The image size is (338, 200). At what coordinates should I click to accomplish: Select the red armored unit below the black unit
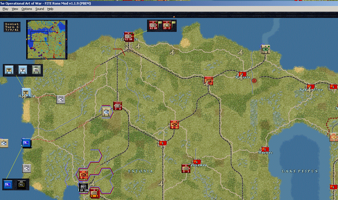[95, 193]
